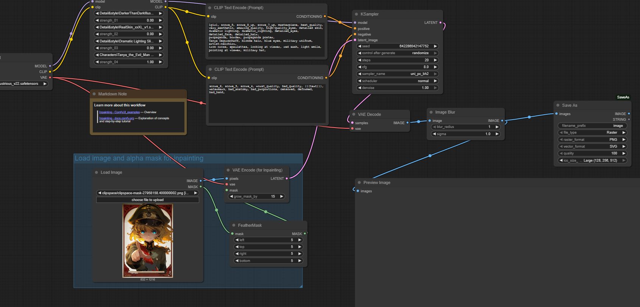This screenshot has width=640, height=307.
Task: Collapse the Load Image node using its title dot
Action: [x=96, y=172]
